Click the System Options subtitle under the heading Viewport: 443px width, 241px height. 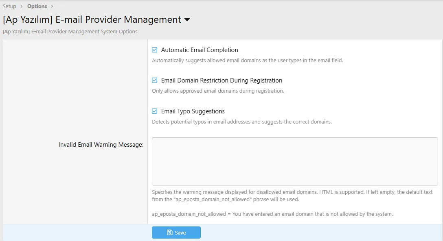[70, 32]
